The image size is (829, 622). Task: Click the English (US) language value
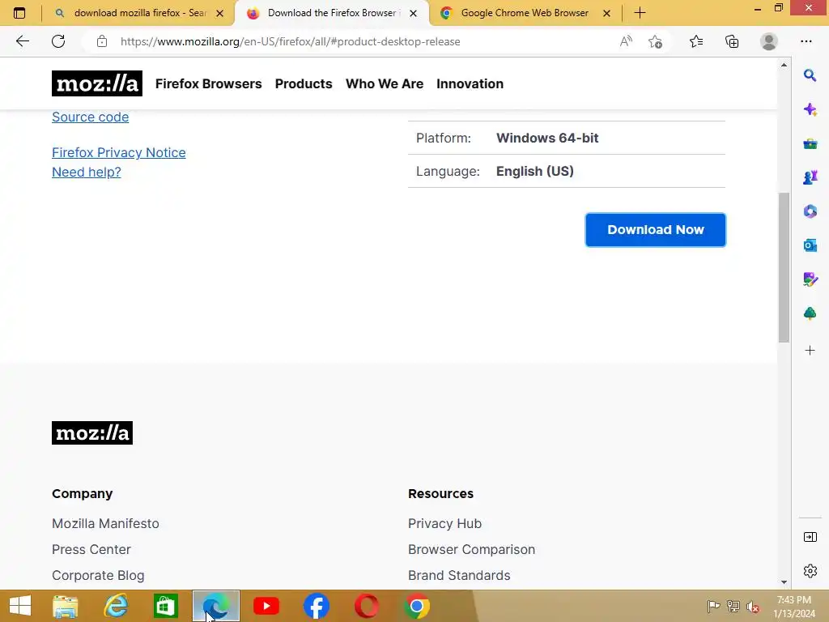pyautogui.click(x=534, y=172)
